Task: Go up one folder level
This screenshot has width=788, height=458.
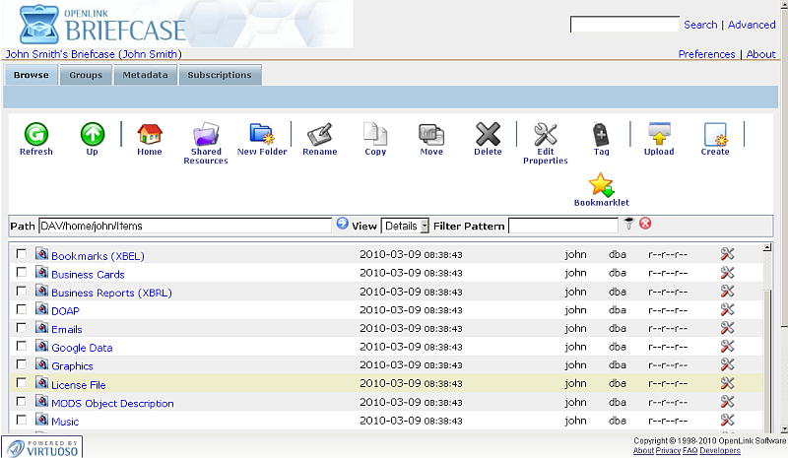Action: click(x=92, y=134)
